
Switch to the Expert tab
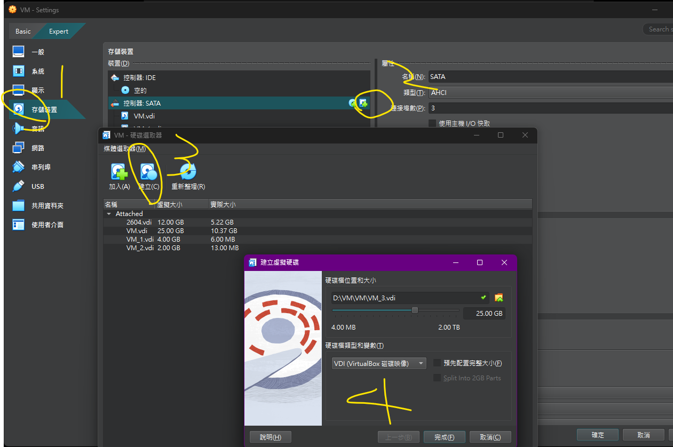(59, 31)
